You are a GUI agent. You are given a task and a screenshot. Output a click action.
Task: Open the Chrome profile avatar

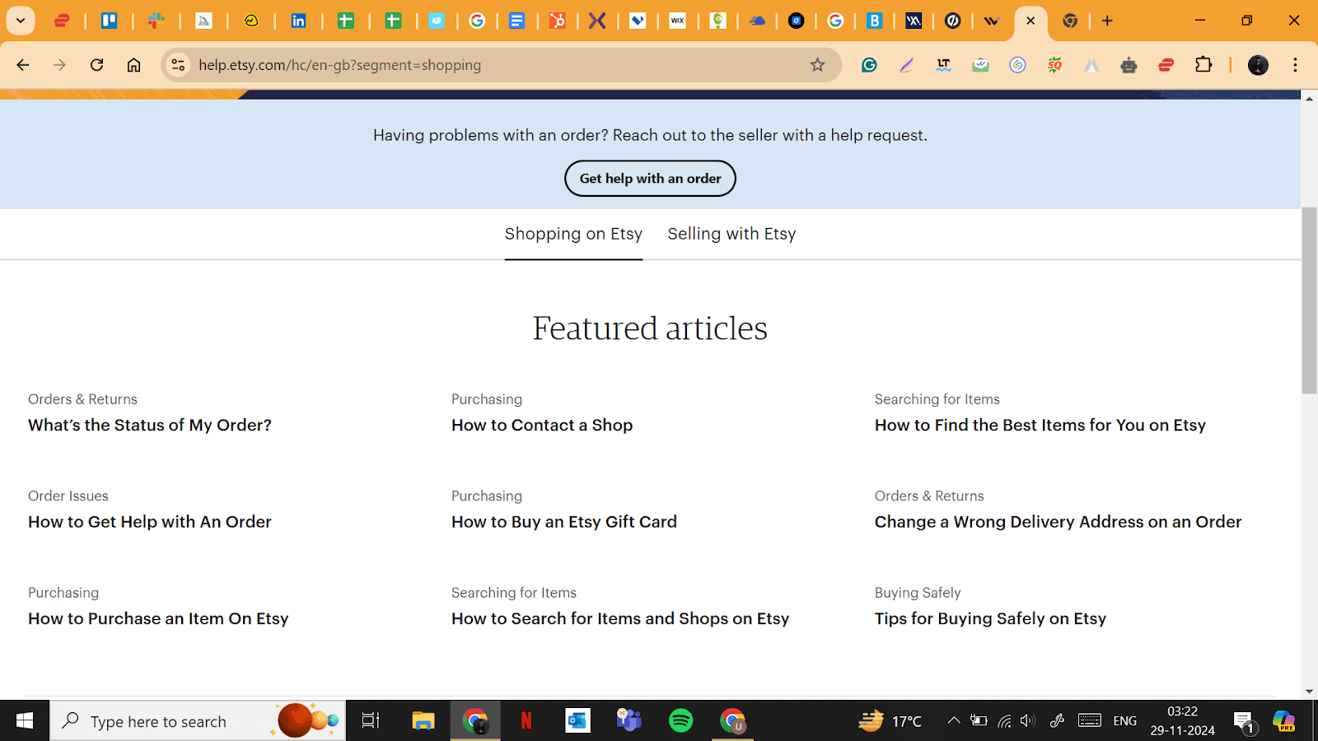tap(1258, 65)
